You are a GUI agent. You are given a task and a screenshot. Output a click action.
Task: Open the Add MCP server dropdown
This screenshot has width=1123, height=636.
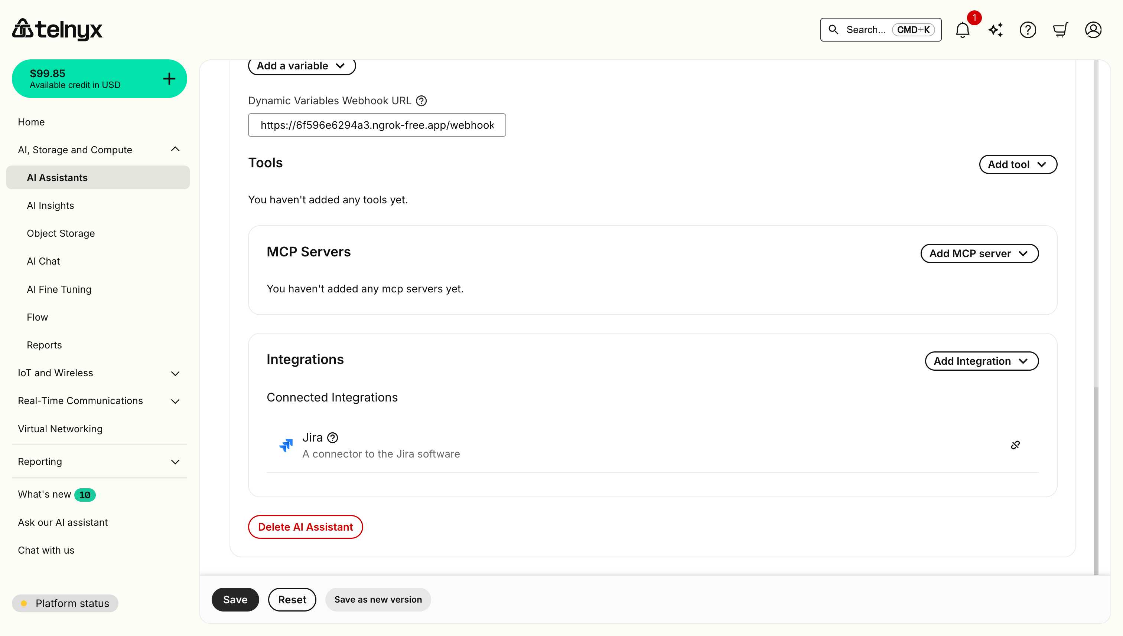(x=979, y=253)
